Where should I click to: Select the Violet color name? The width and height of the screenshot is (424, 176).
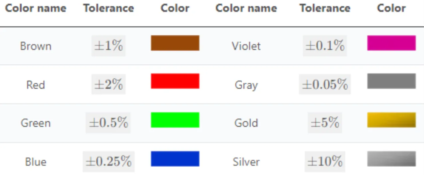pyautogui.click(x=246, y=46)
